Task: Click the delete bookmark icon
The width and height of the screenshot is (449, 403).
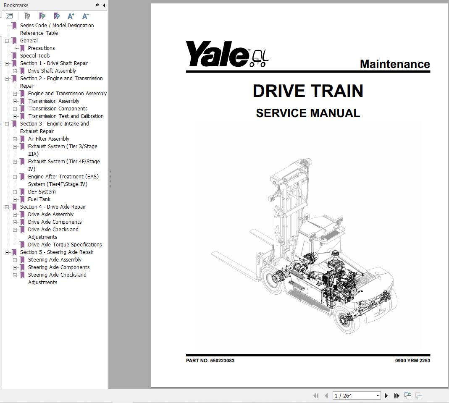Action: point(27,16)
